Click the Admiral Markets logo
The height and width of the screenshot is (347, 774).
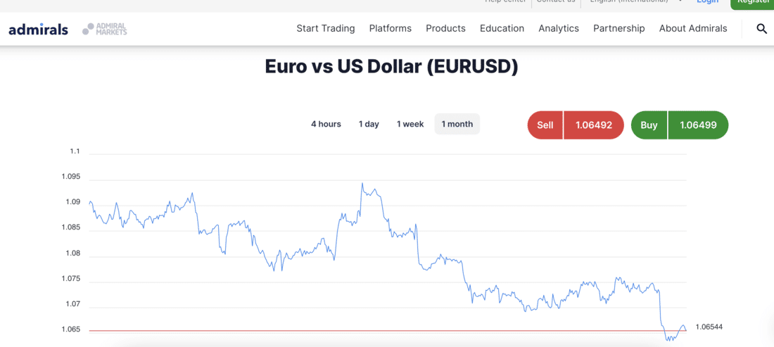click(105, 29)
